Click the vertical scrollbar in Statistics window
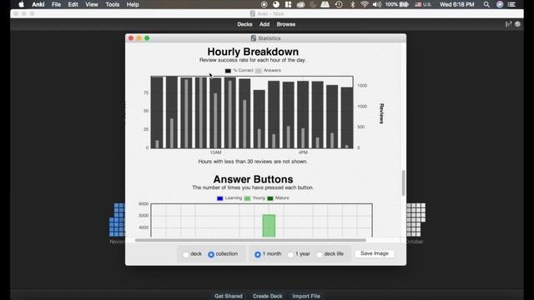Image resolution: width=534 pixels, height=300 pixels. point(403,183)
